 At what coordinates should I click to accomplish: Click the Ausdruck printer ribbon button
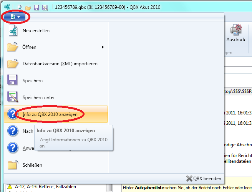[236, 33]
